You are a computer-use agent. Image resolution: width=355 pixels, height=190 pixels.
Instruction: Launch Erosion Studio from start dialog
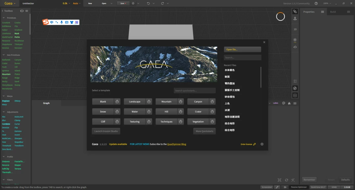106,131
